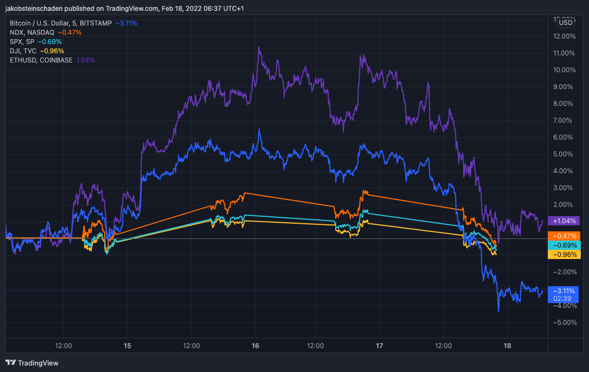The image size is (589, 372).
Task: Click the −0.69% SPX price label
Action: coord(564,245)
